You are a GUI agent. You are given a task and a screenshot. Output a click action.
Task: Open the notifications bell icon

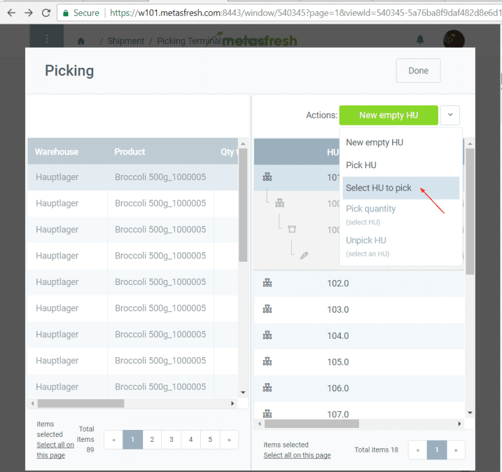tap(420, 39)
